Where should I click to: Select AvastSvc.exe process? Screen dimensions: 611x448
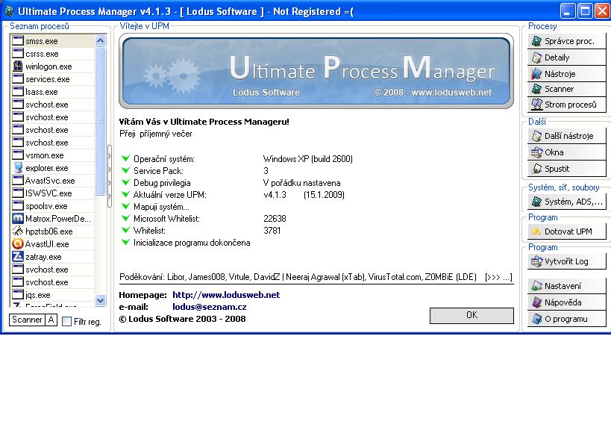(x=53, y=181)
